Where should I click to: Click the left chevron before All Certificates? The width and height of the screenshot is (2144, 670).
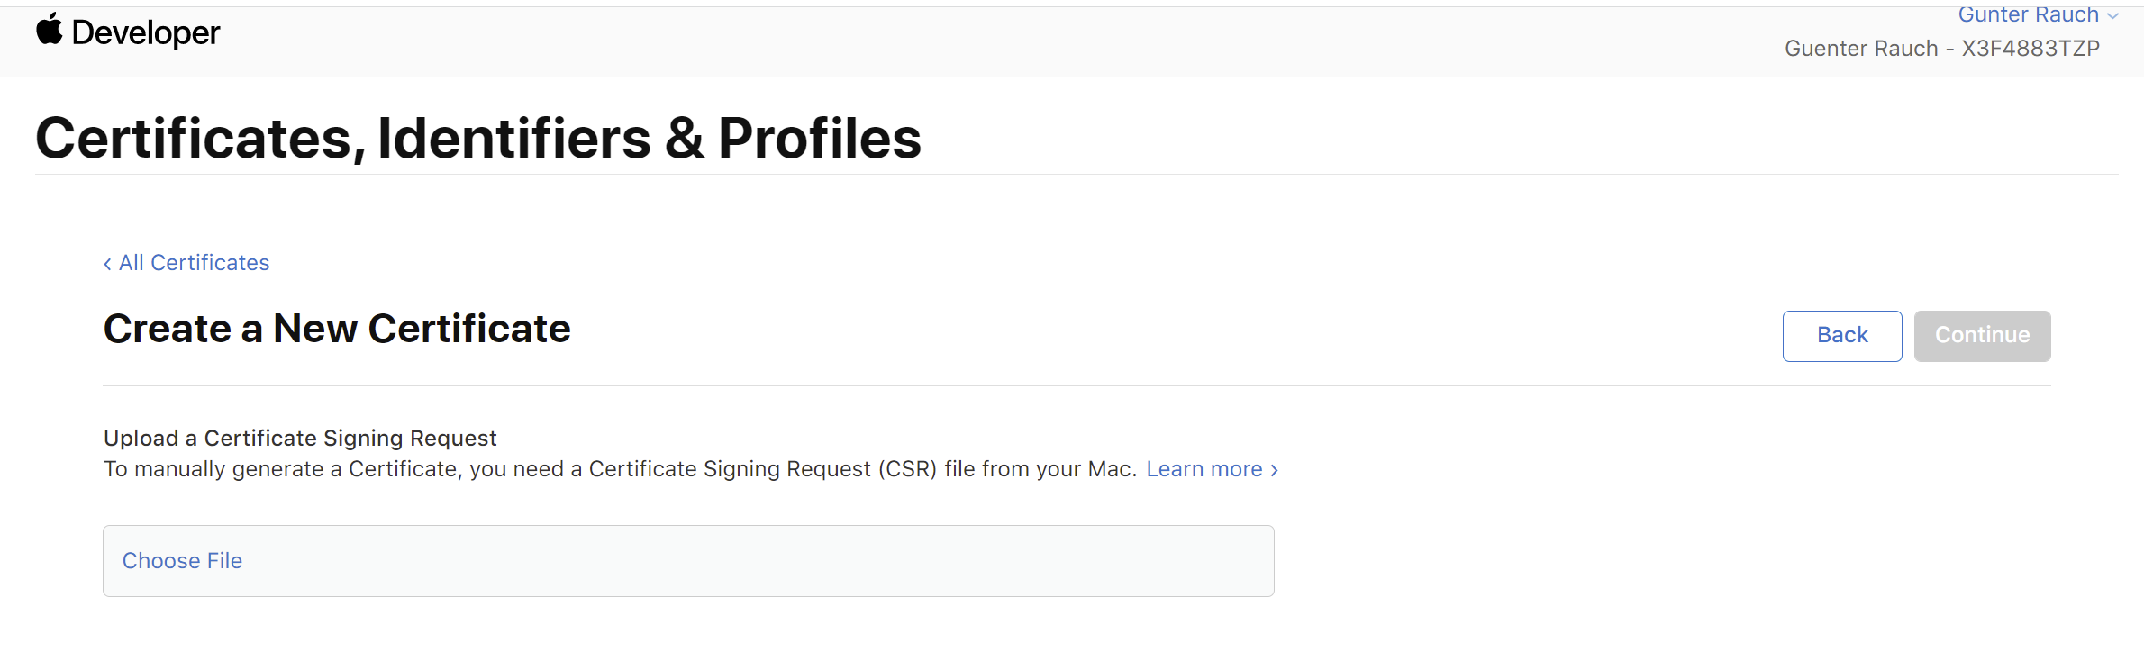pyautogui.click(x=107, y=264)
